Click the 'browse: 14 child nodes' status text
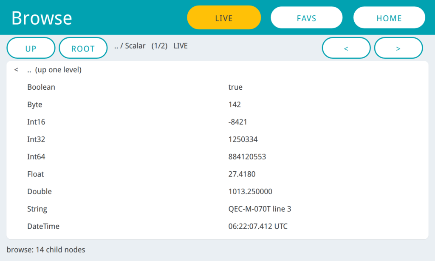This screenshot has height=261, width=435. tap(46, 250)
